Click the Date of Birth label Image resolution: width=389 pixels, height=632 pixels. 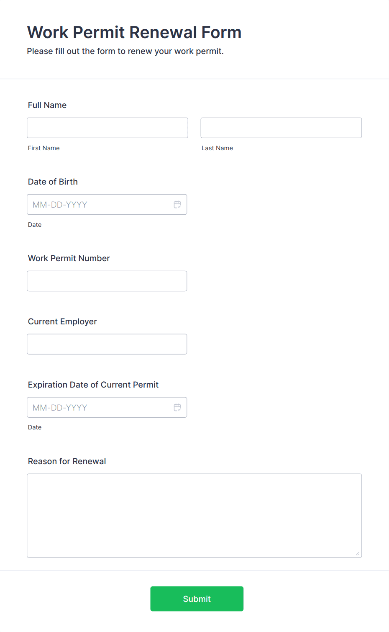tap(53, 182)
